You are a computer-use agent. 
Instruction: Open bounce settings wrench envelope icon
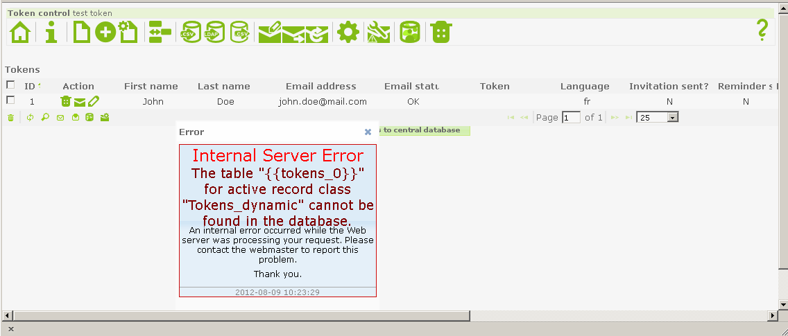click(x=379, y=33)
